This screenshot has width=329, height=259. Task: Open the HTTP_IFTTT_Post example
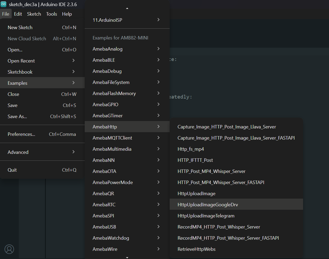pos(195,160)
